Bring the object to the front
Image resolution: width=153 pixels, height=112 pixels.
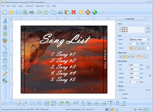coord(18,103)
